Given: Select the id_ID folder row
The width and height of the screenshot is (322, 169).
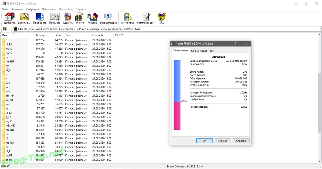Looking at the screenshot, I should (57, 70).
